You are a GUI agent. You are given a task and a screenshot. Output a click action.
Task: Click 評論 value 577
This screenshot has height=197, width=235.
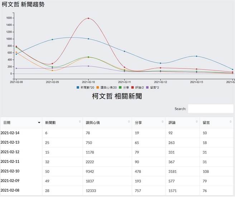[172, 181]
